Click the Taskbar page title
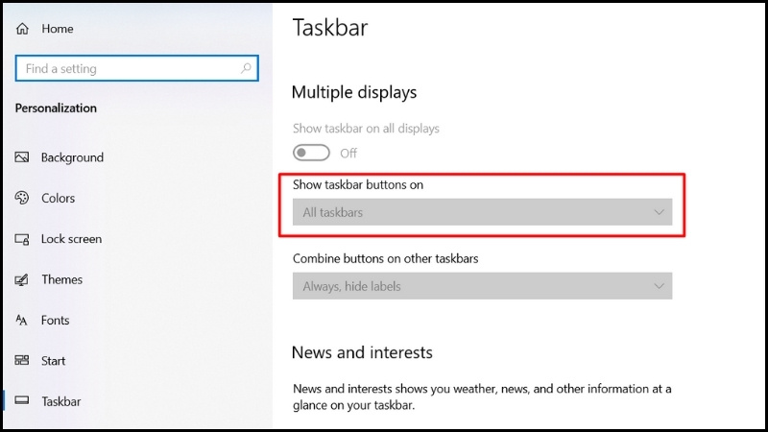 coord(330,28)
